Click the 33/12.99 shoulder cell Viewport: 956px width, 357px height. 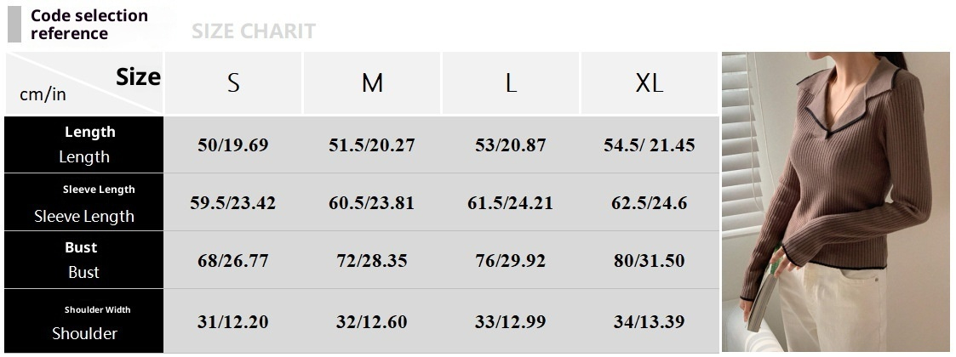(x=511, y=322)
